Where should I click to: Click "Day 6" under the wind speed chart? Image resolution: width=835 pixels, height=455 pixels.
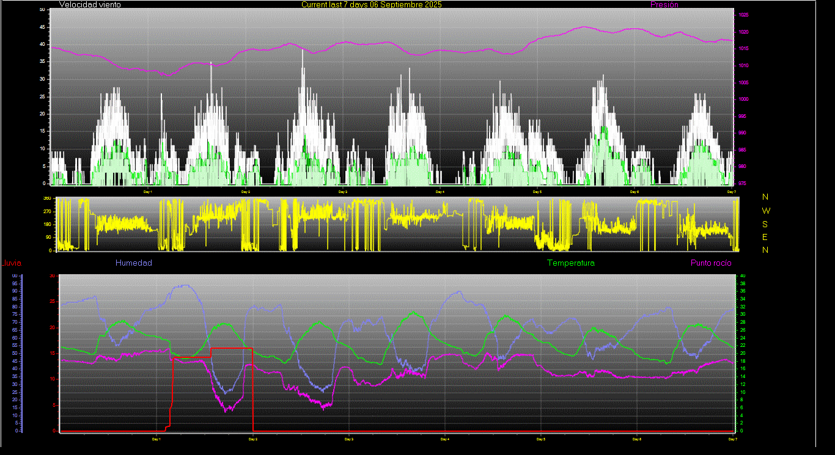coord(635,192)
